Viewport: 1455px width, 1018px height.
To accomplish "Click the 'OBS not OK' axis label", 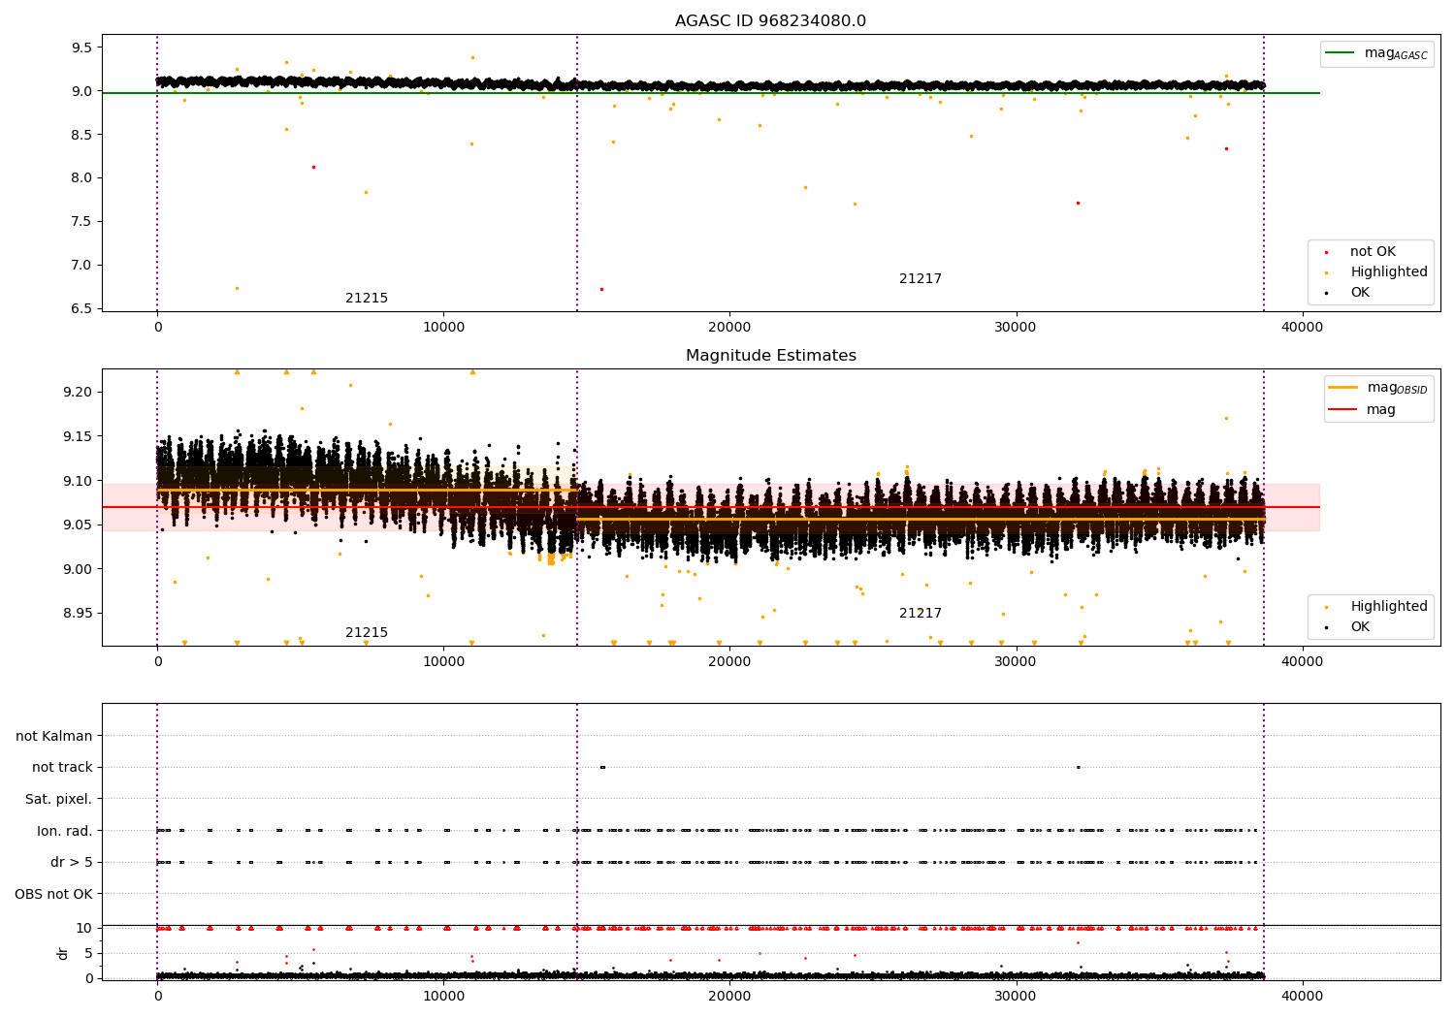I will click(x=53, y=895).
